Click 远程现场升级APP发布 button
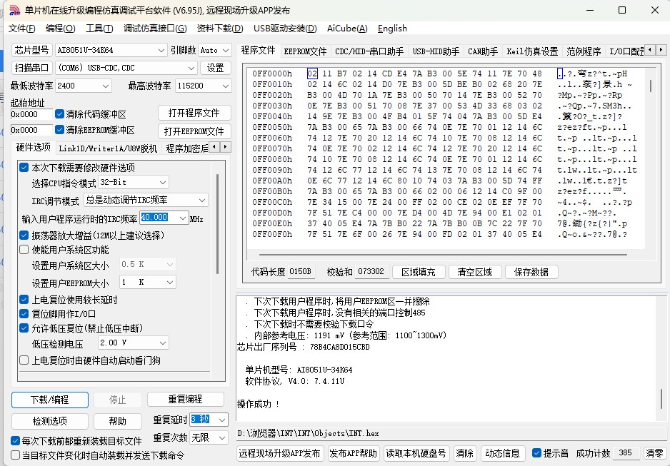 (x=280, y=453)
